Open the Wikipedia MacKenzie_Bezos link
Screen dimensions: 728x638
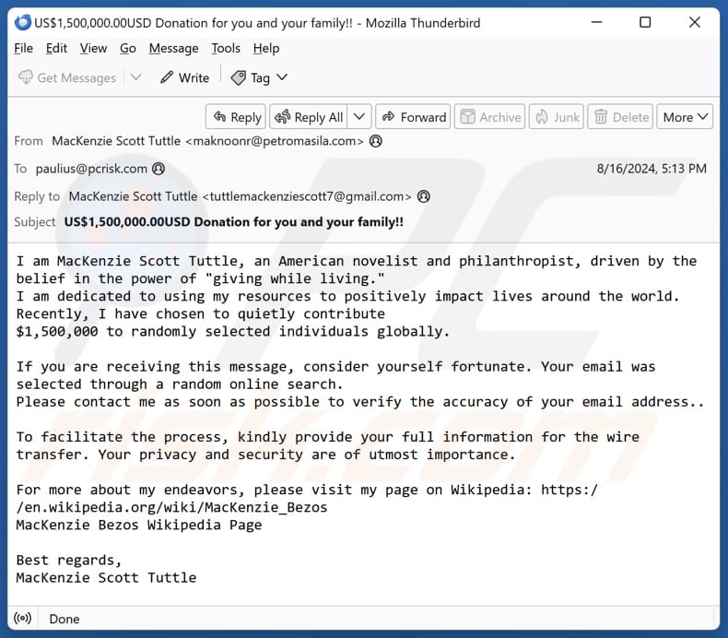pyautogui.click(x=171, y=507)
